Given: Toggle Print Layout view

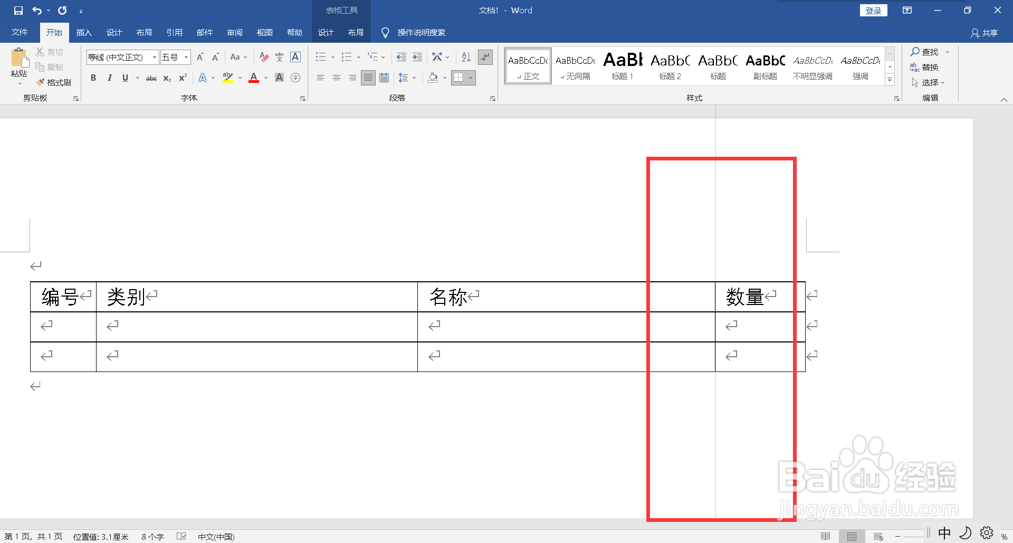Looking at the screenshot, I should pos(852,537).
